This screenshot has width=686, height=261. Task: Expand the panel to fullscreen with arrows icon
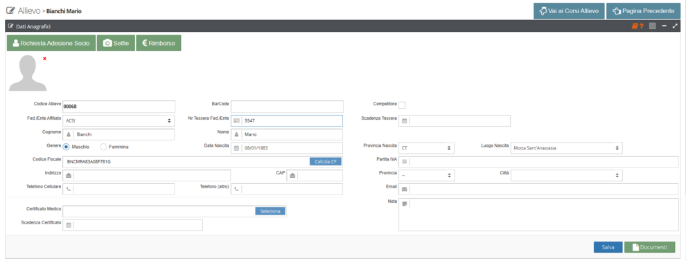click(675, 26)
